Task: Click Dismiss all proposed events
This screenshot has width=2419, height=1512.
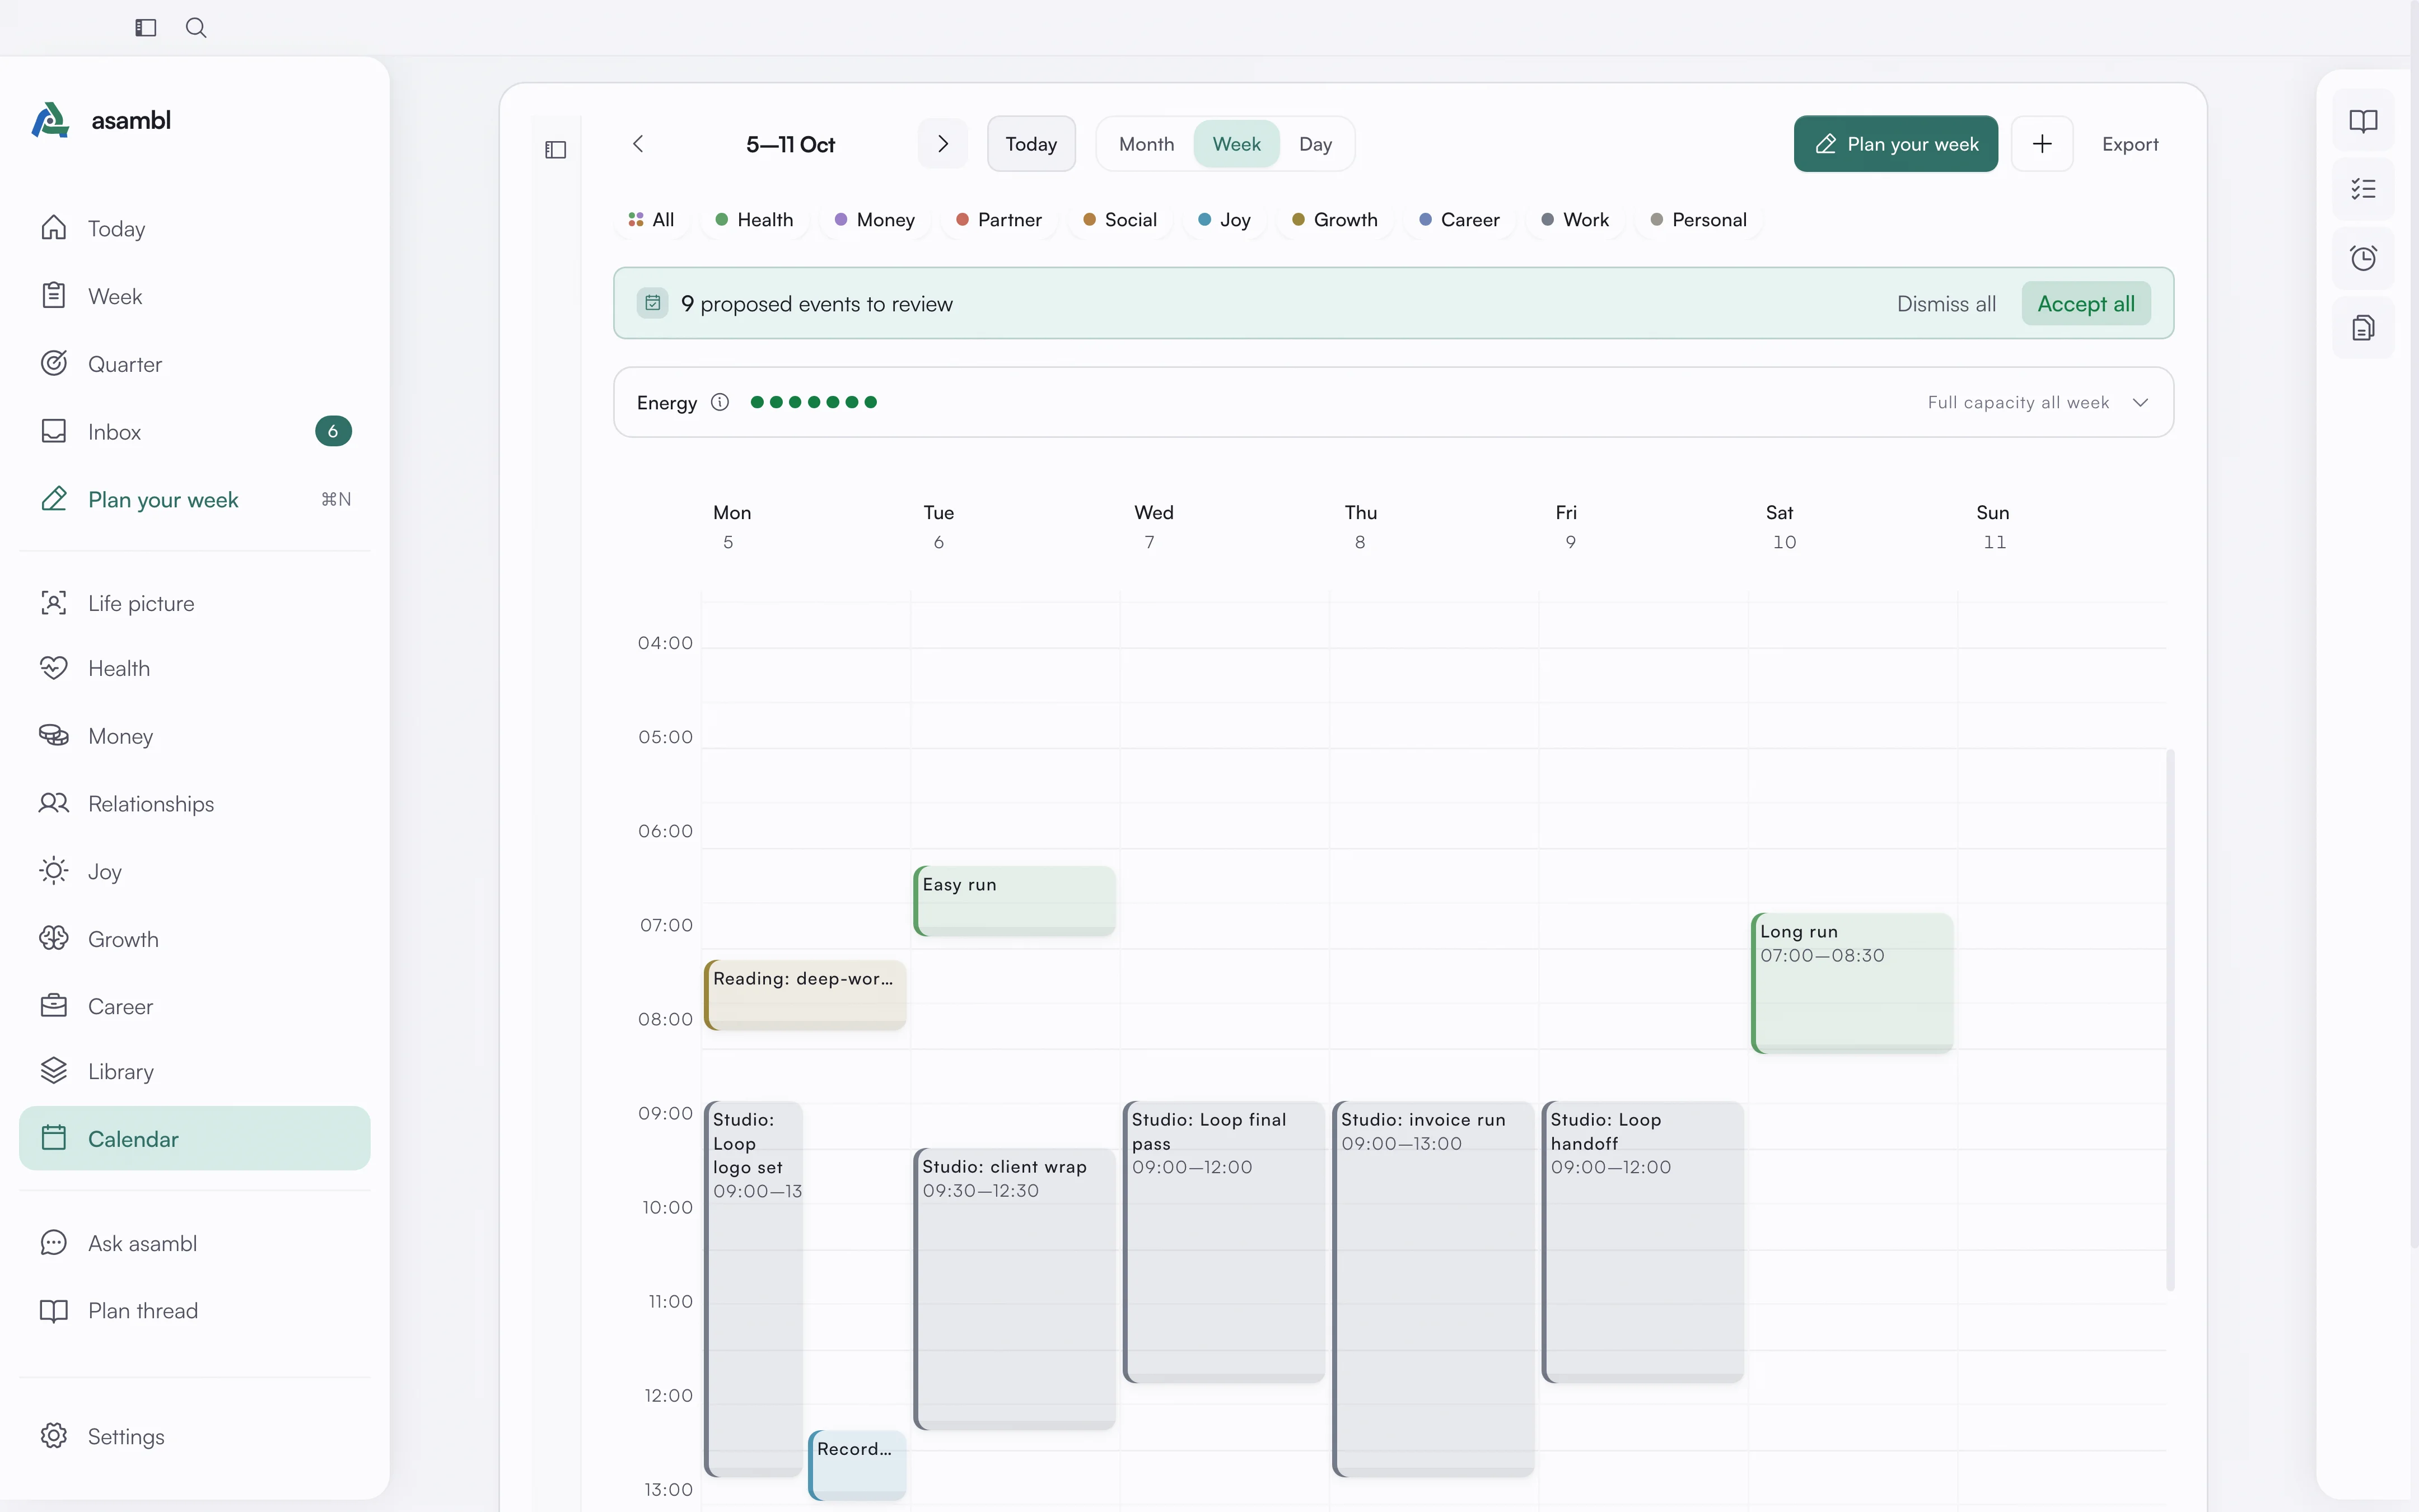Action: 1946,304
